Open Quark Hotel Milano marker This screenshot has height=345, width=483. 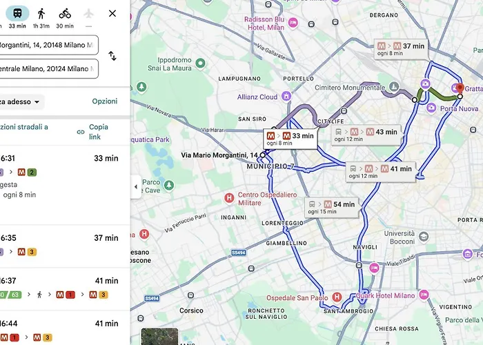point(424,294)
